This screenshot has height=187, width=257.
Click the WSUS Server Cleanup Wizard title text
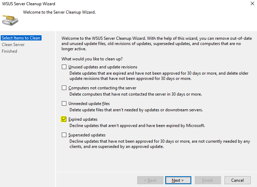29,4
